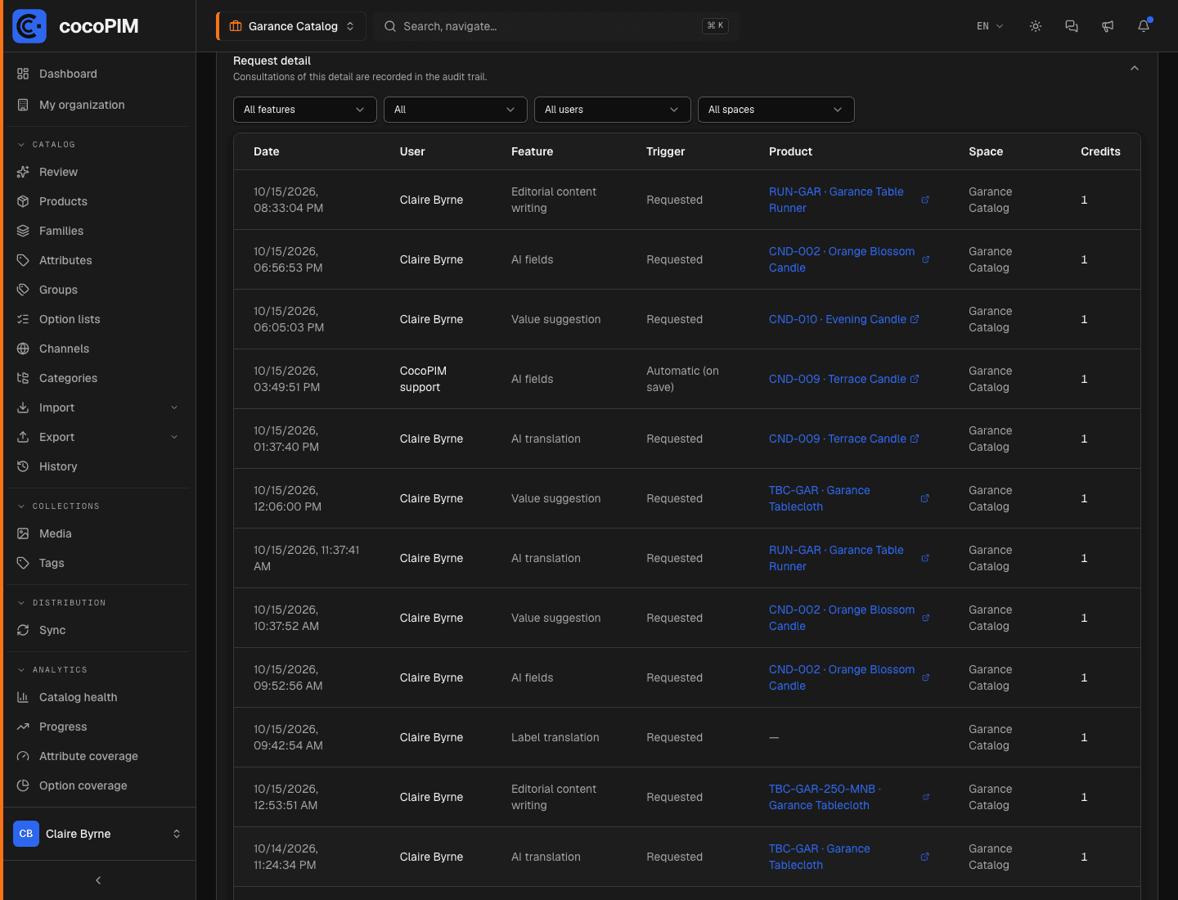
Task: Click the search and navigate field
Action: [556, 26]
